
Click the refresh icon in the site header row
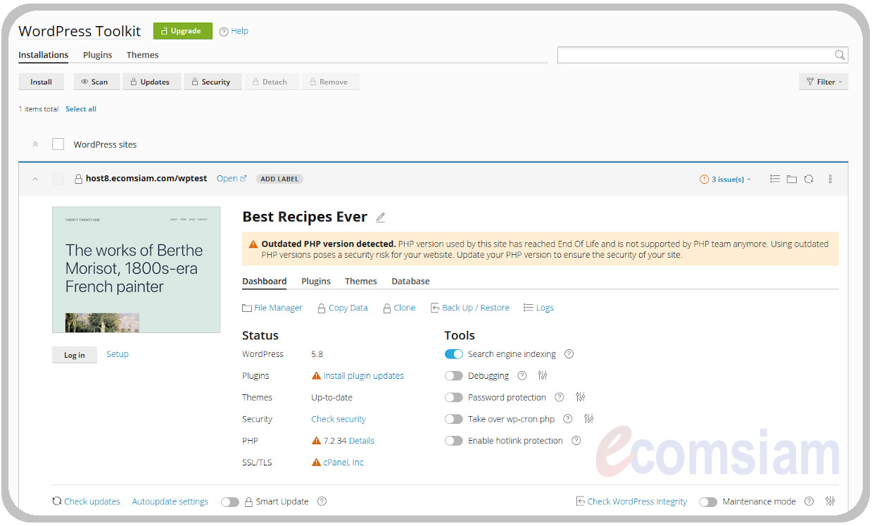(809, 179)
